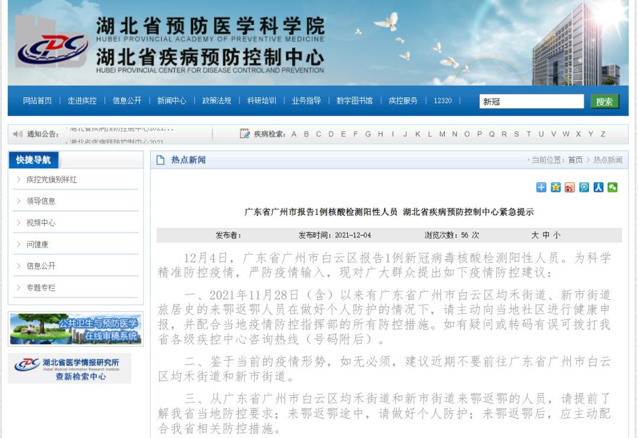Open 视频中心 sidebar link
The image size is (638, 438).
41,223
